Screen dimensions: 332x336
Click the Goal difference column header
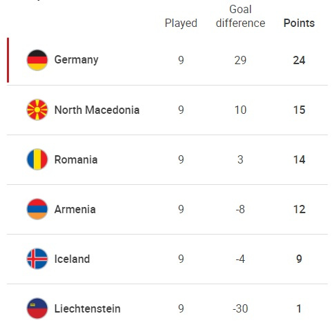point(240,17)
